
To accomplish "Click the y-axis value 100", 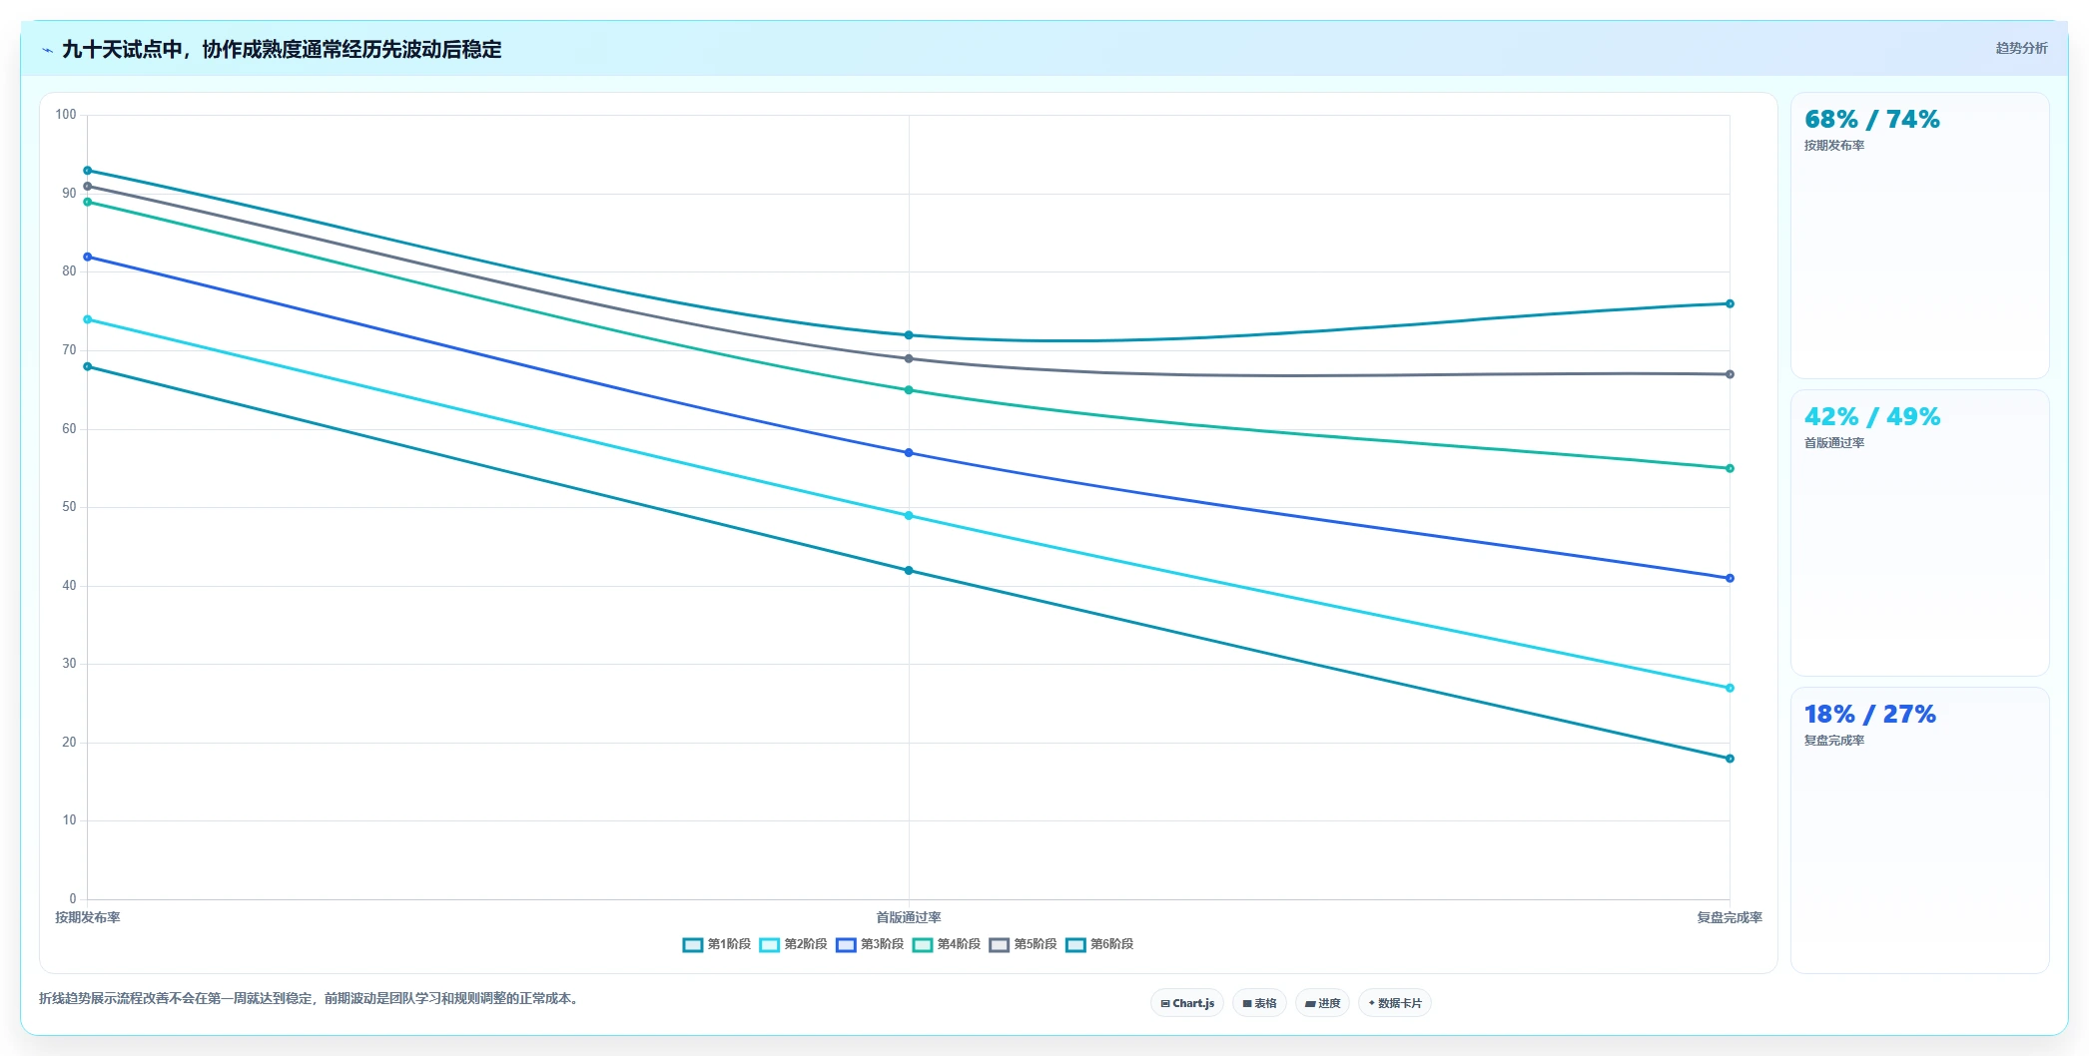I will pyautogui.click(x=66, y=115).
